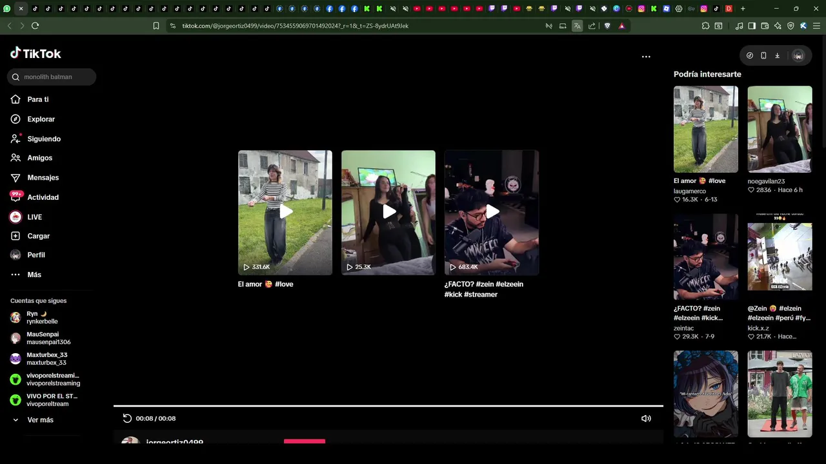Reload the current page
826x464 pixels.
tap(35, 26)
